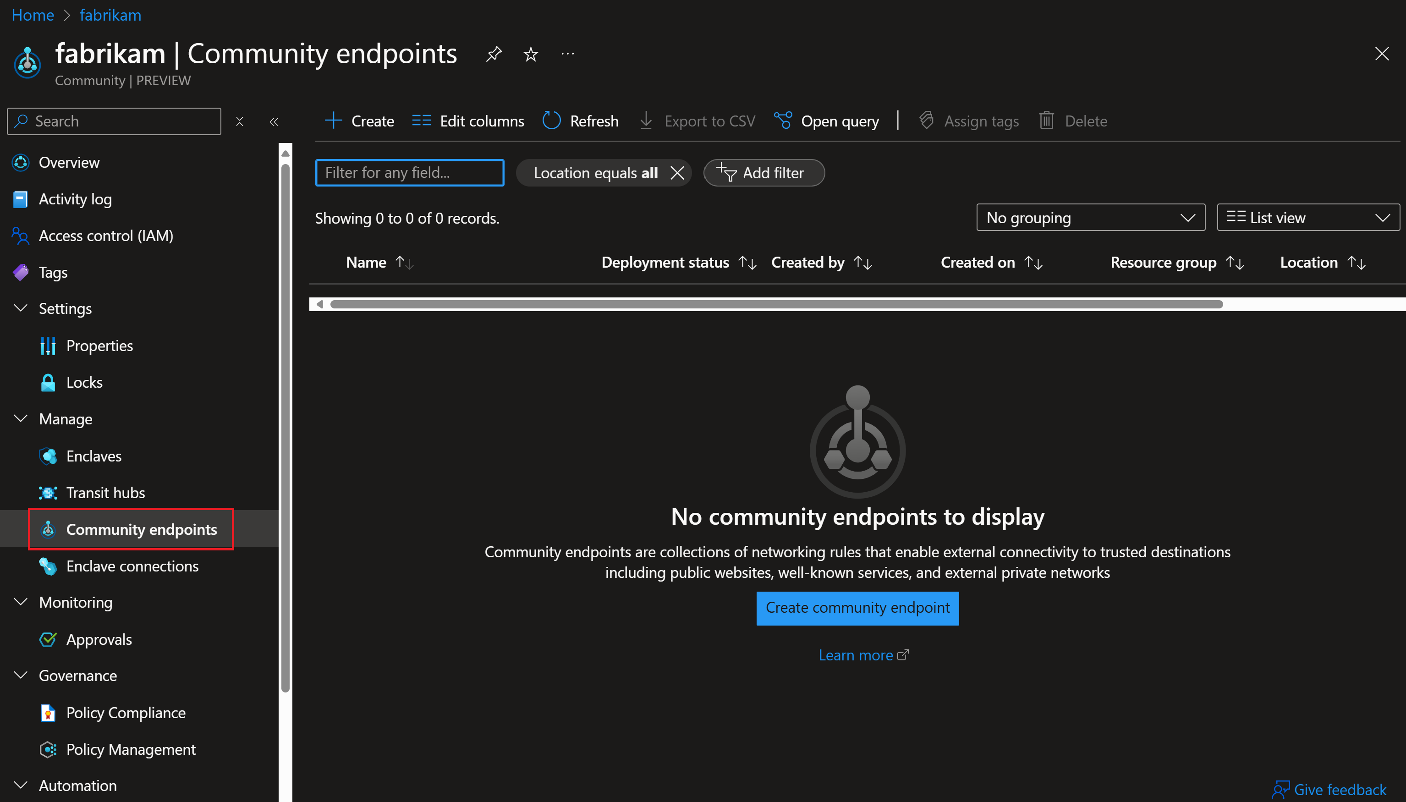The width and height of the screenshot is (1406, 802).
Task: Click Export to CSV in the toolbar
Action: click(697, 121)
